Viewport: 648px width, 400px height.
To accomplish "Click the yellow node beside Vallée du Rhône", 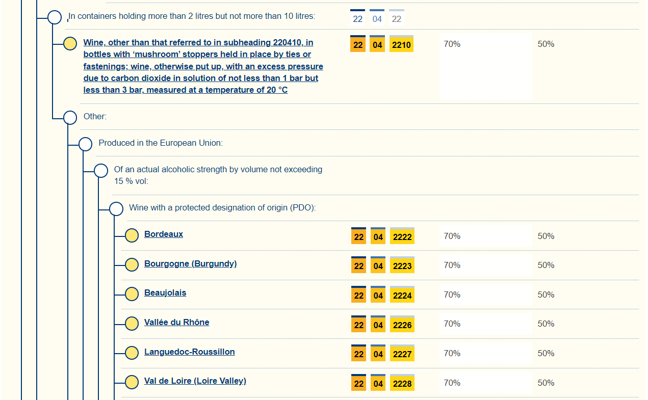I will tap(132, 323).
